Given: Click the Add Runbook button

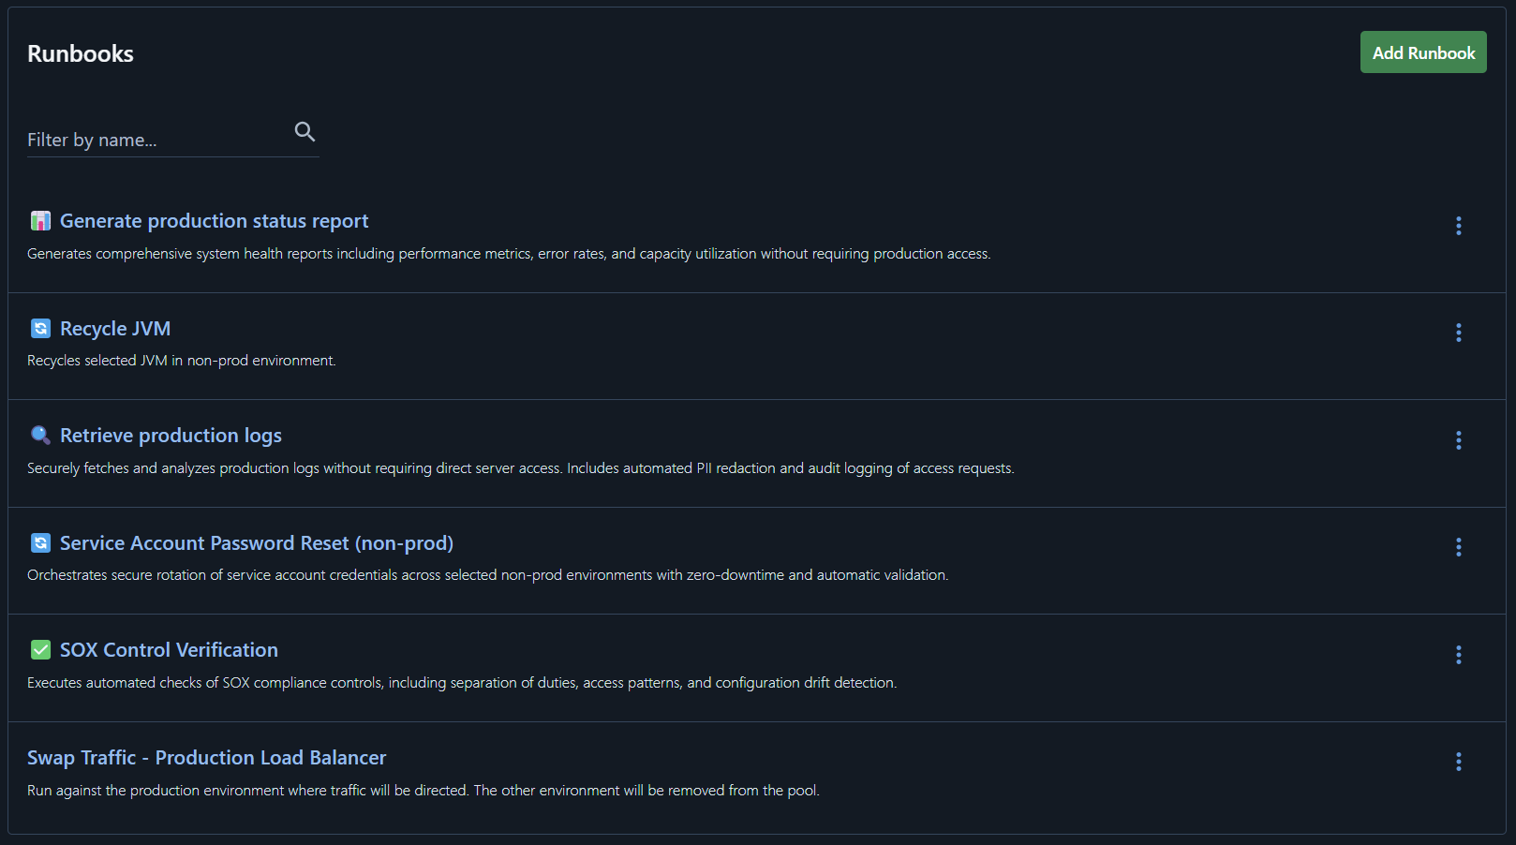Looking at the screenshot, I should [1422, 52].
